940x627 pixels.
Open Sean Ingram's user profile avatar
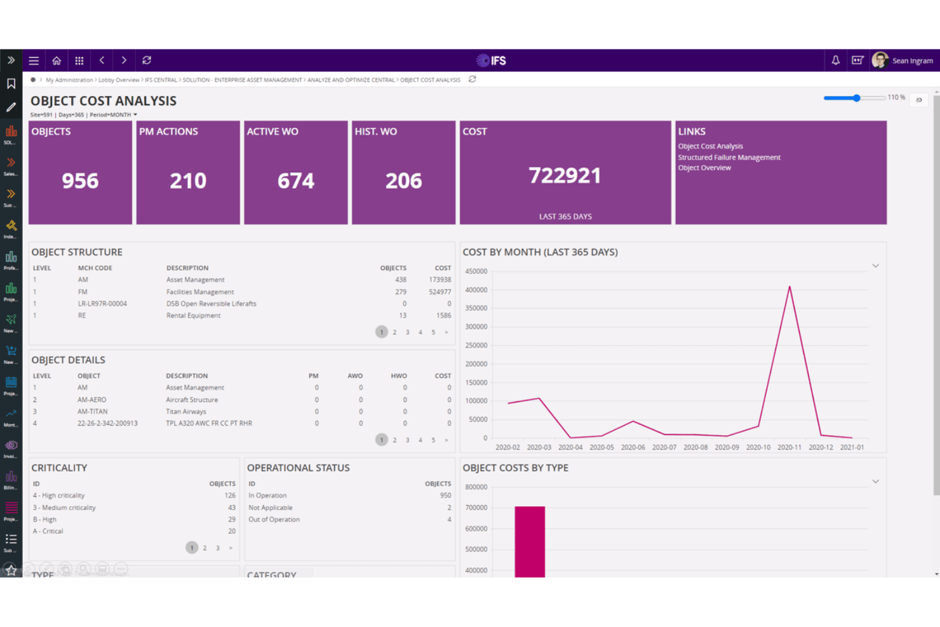point(880,60)
